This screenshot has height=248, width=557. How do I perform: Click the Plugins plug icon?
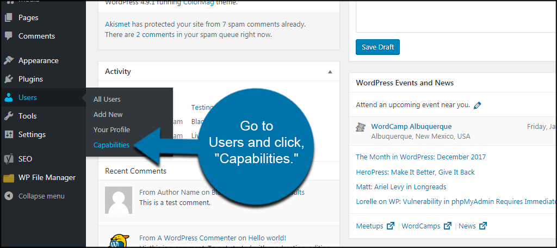[9, 79]
